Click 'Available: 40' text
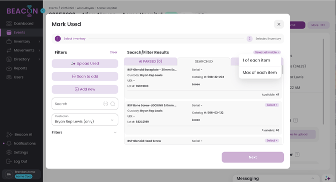 point(270,130)
